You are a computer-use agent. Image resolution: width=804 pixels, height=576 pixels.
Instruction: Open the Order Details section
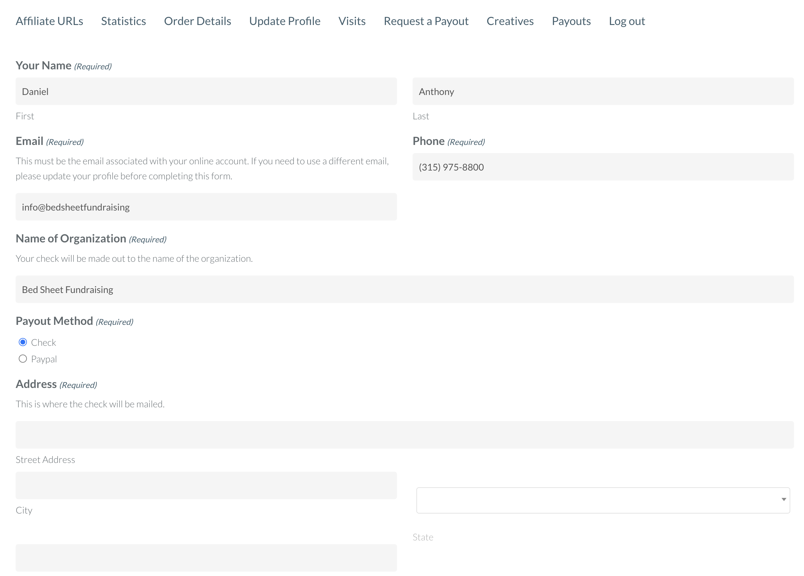[198, 21]
